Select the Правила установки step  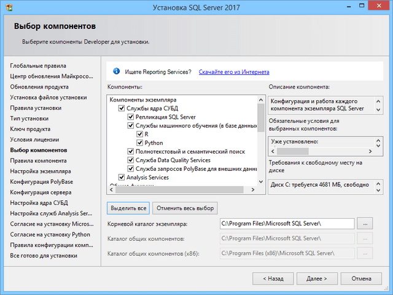click(36, 108)
